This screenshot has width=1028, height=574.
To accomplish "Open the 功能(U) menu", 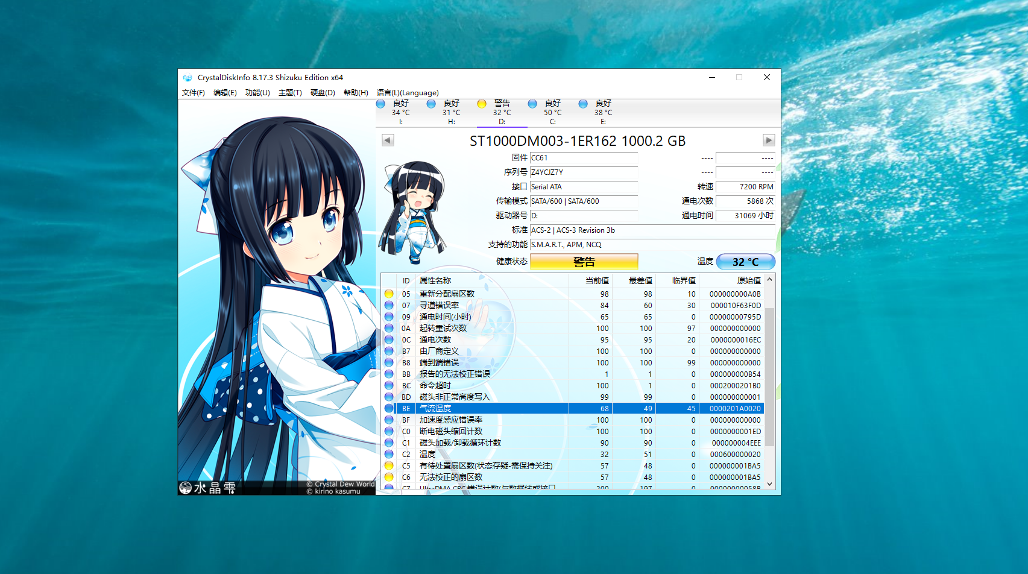I will [x=257, y=93].
